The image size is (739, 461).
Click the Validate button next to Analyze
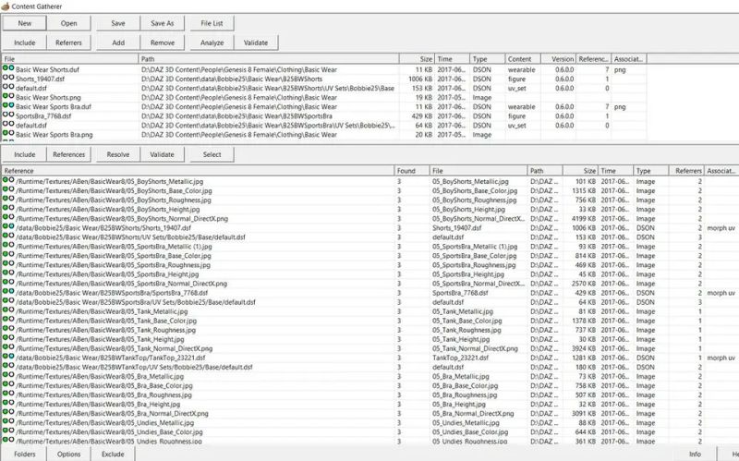tap(256, 42)
